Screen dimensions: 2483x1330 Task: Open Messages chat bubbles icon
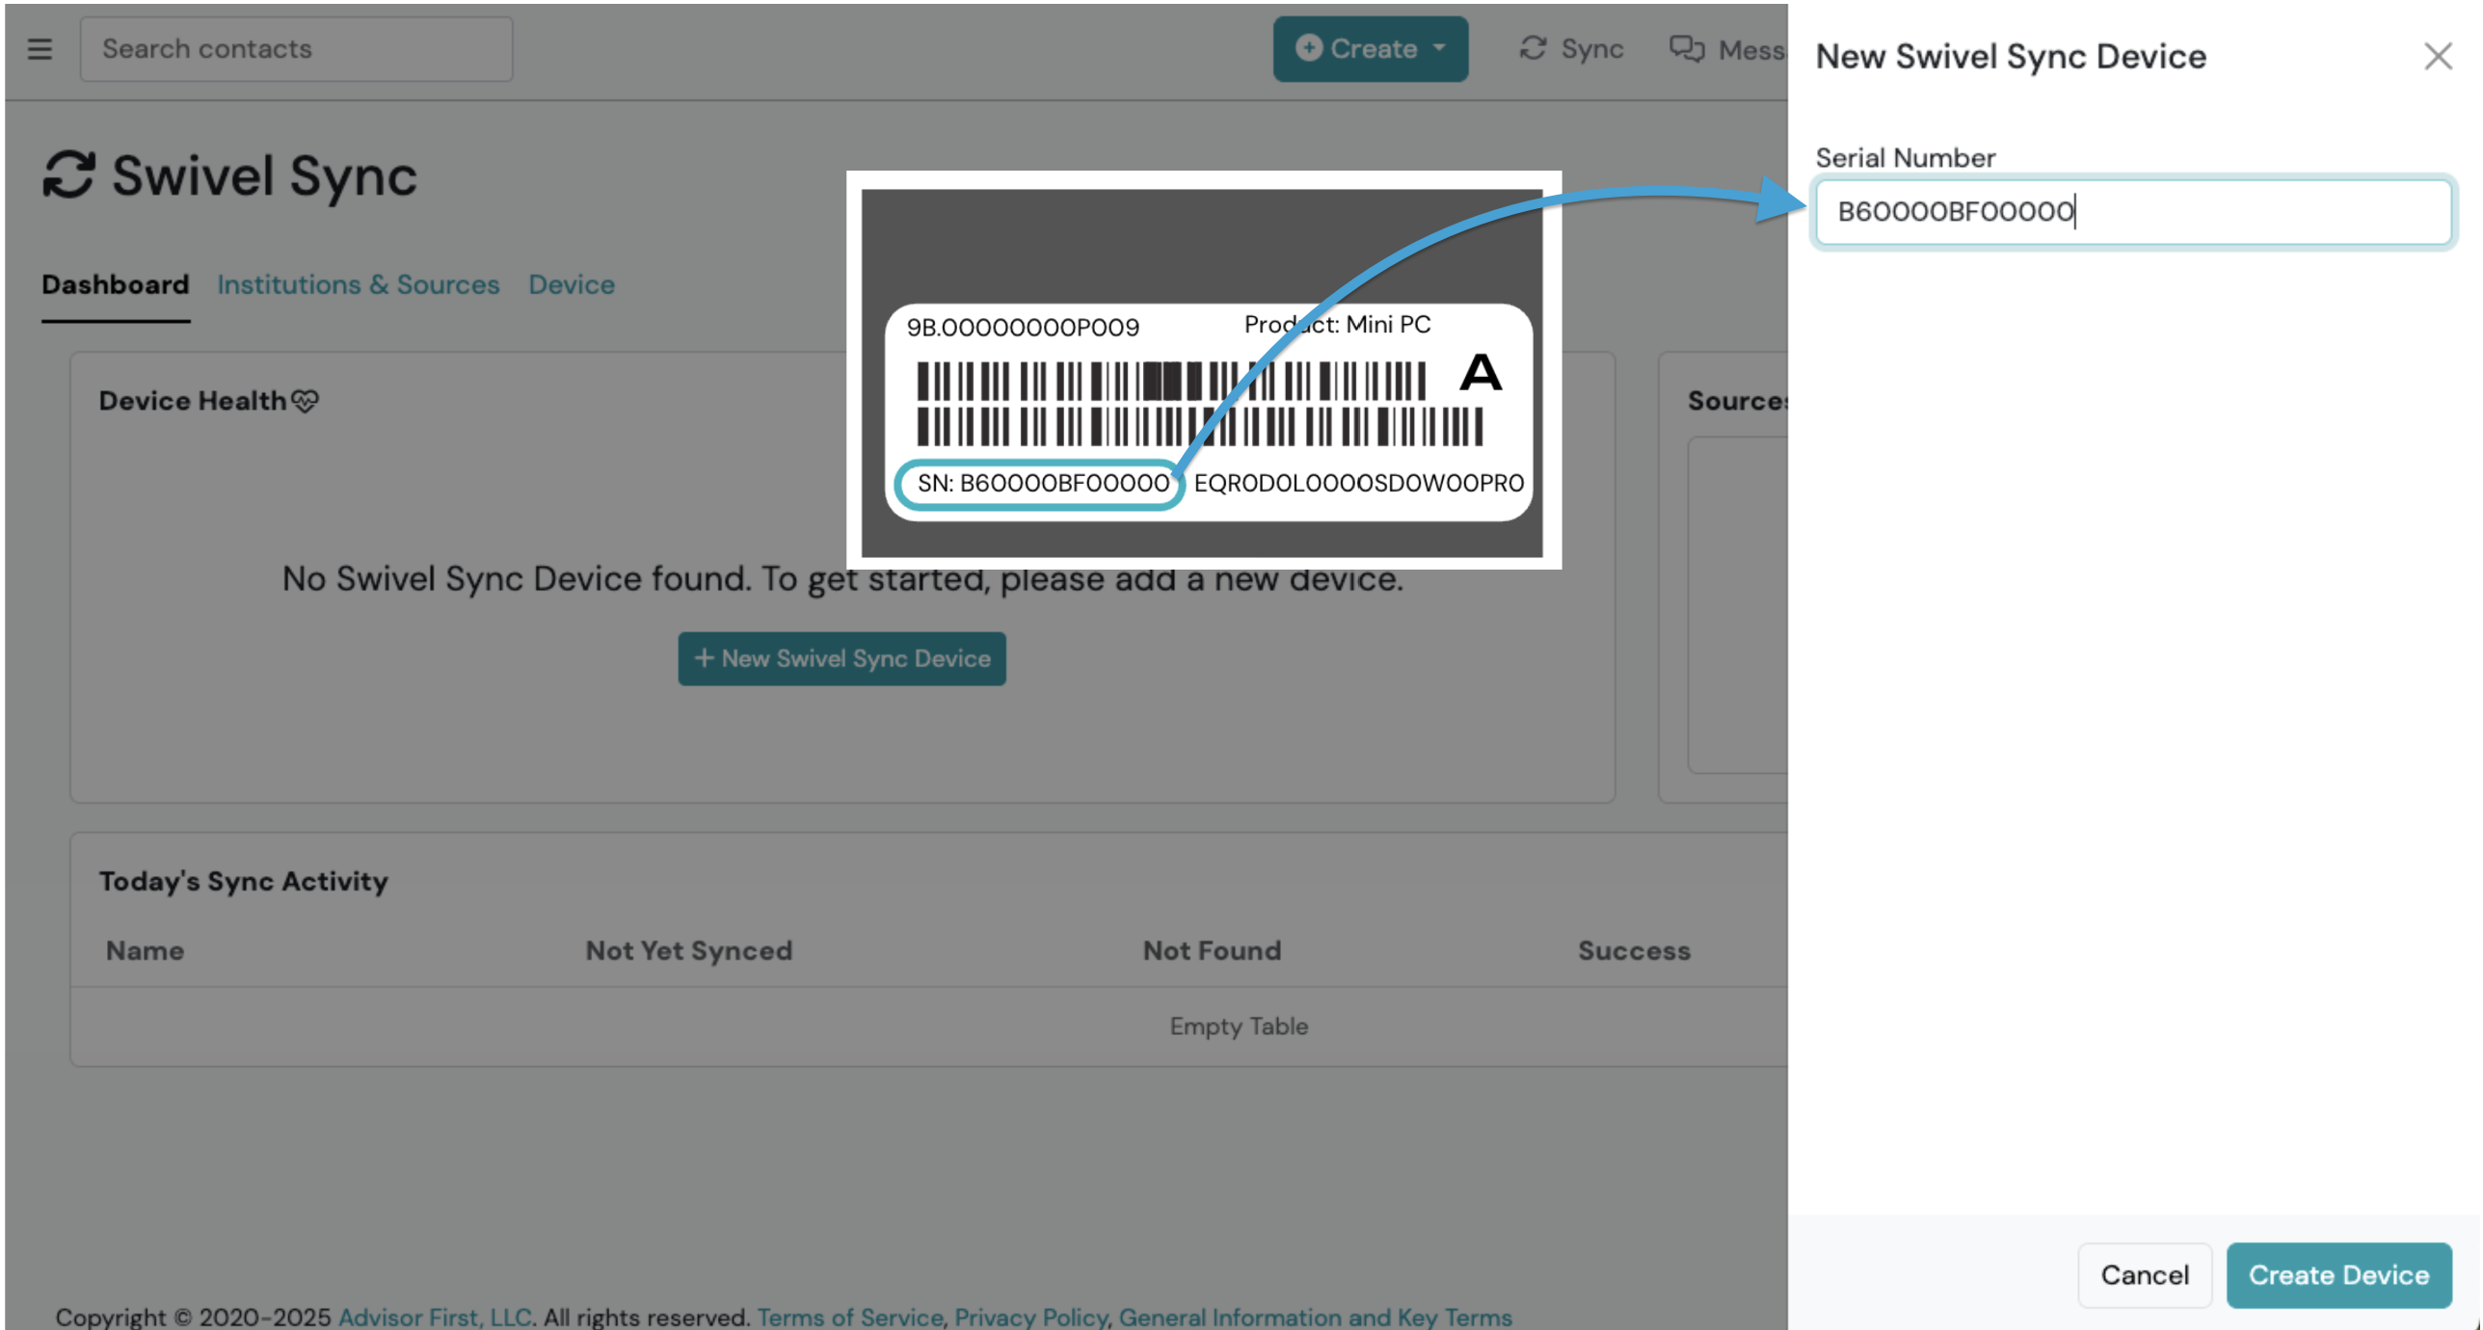tap(1687, 48)
